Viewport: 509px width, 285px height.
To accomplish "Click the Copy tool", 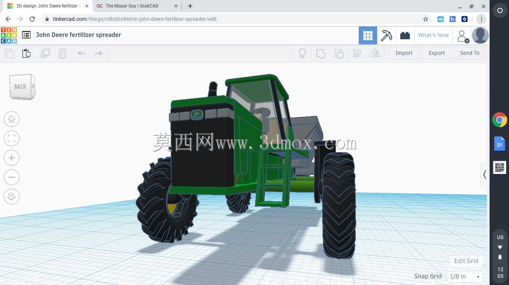I will [9, 53].
